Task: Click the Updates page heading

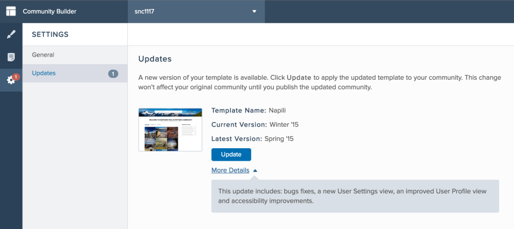Action: (x=155, y=59)
